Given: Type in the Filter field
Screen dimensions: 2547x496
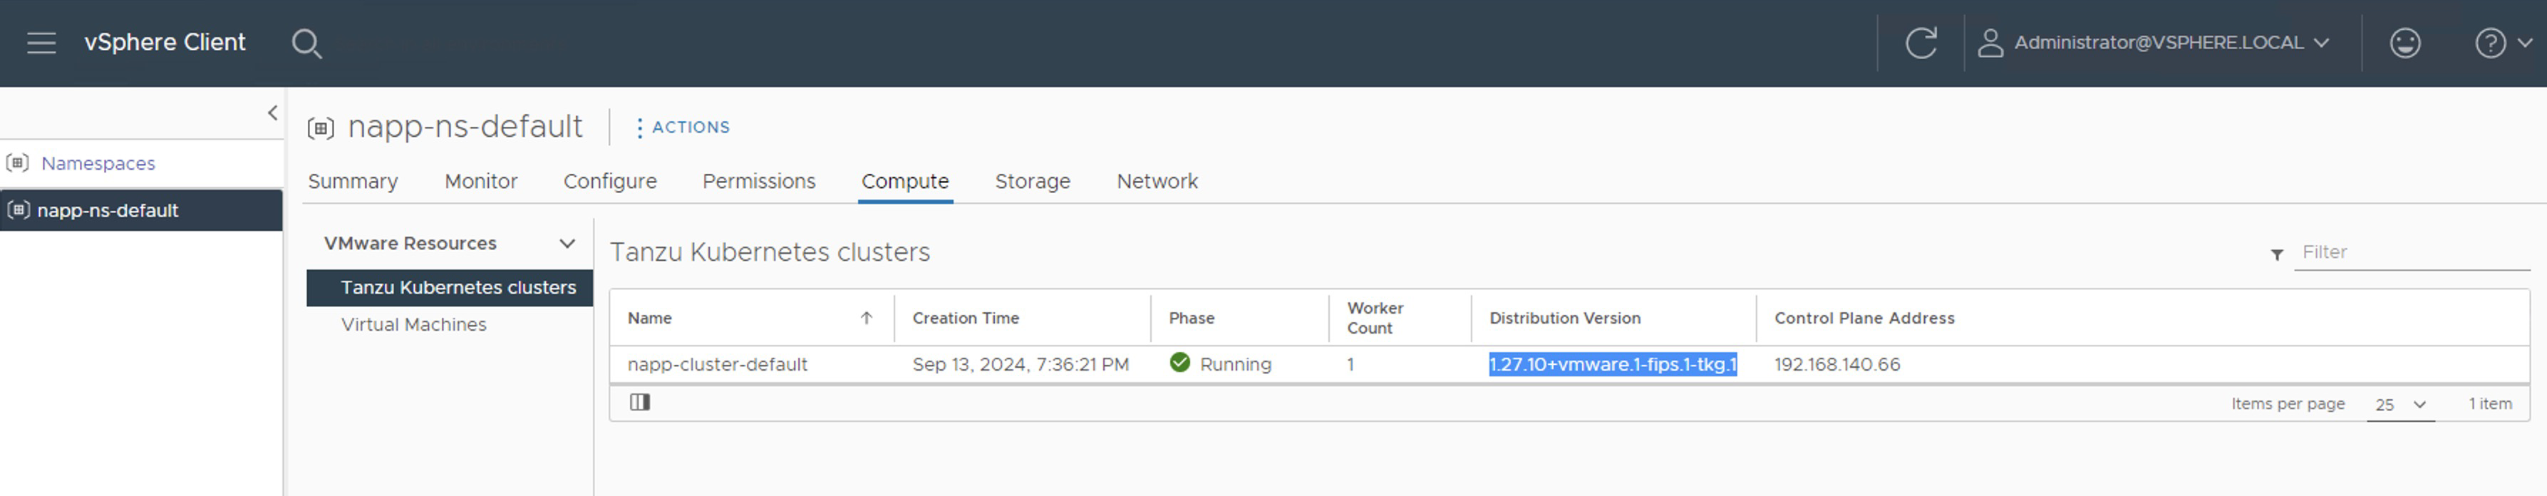Looking at the screenshot, I should click(2411, 253).
